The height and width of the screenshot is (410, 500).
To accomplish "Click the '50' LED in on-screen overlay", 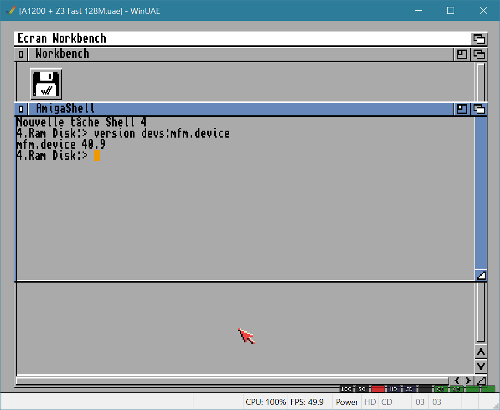I will pyautogui.click(x=362, y=389).
